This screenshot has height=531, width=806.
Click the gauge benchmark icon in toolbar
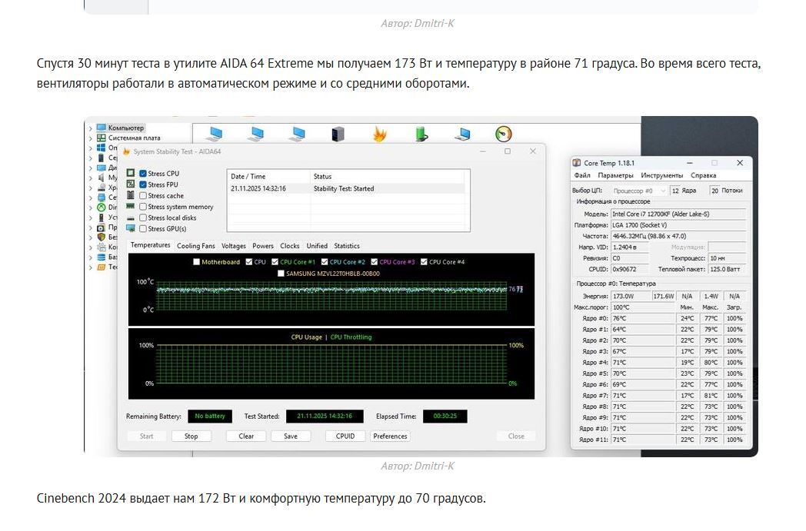coord(504,134)
